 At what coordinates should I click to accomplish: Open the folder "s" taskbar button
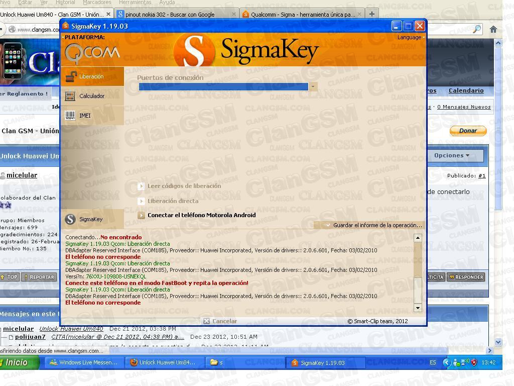(x=246, y=363)
